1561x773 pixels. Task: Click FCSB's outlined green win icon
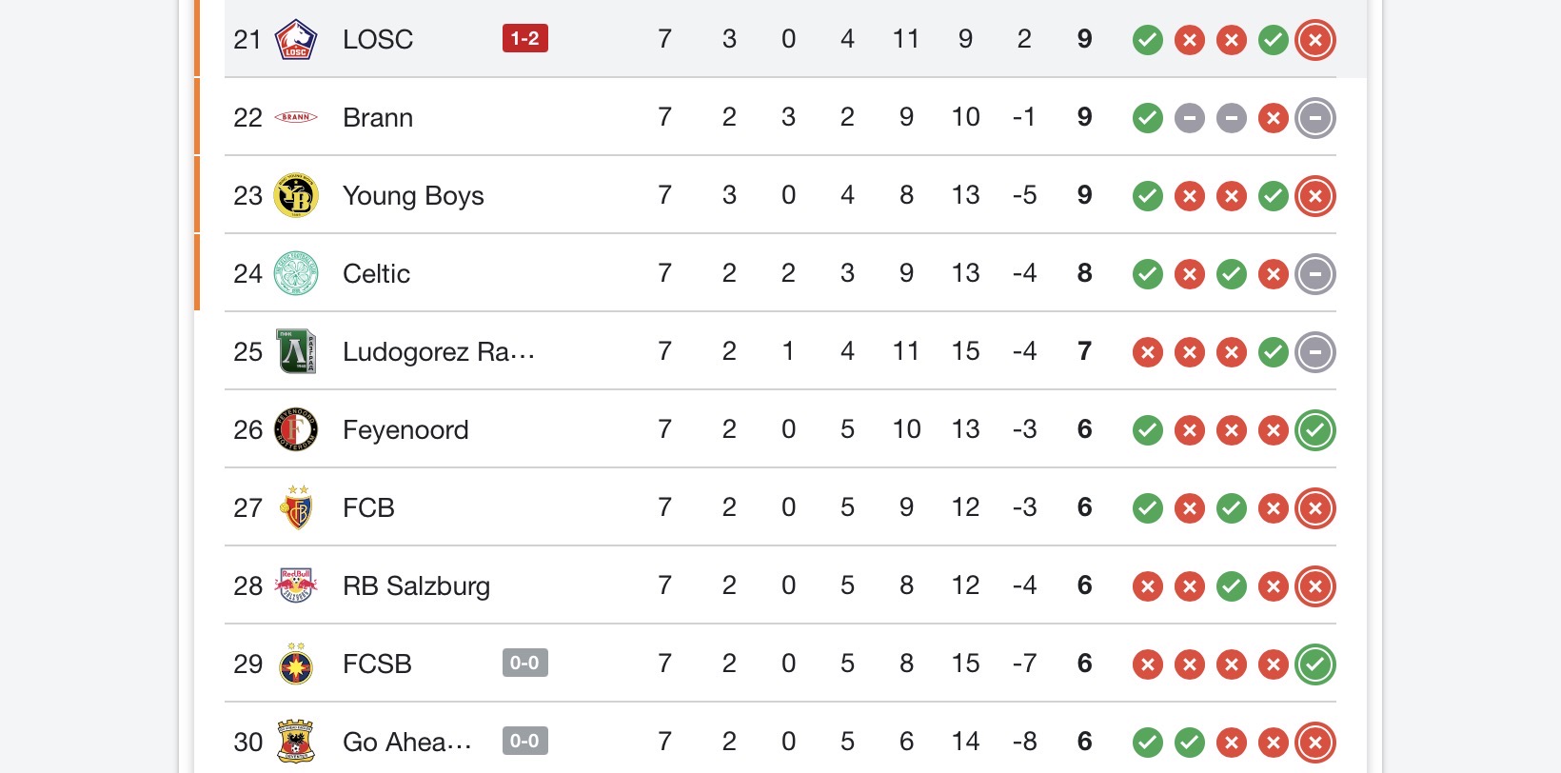pyautogui.click(x=1315, y=664)
